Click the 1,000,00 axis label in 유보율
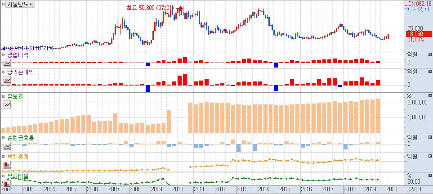The height and width of the screenshot is (194, 433). [x=418, y=117]
